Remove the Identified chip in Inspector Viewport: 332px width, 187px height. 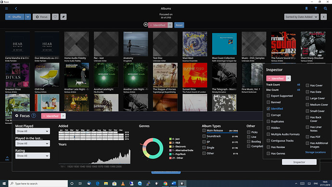coord(288,79)
